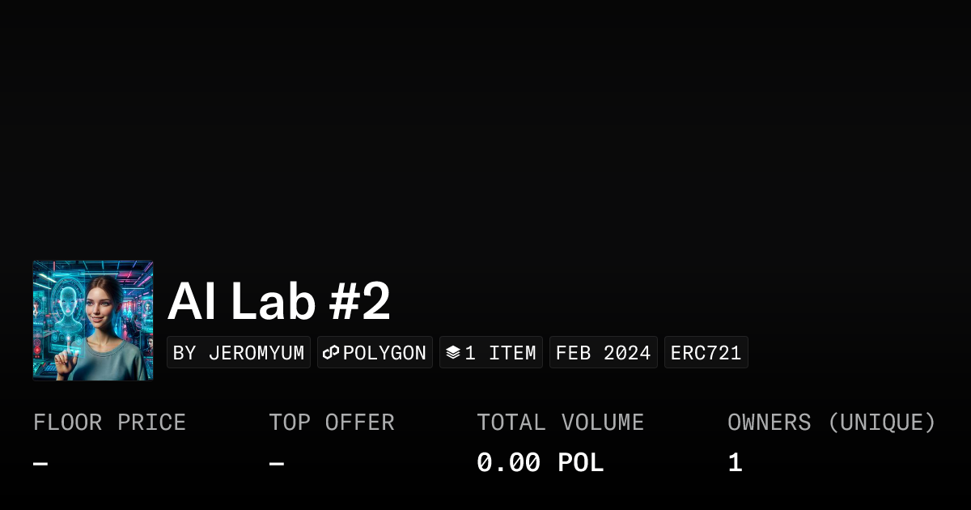Click the dash under TOP OFFER
Image resolution: width=971 pixels, height=510 pixels.
pos(277,464)
